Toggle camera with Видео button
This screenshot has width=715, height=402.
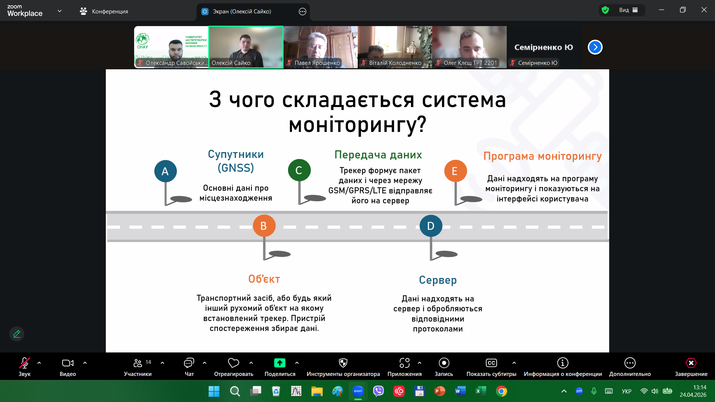pos(67,363)
